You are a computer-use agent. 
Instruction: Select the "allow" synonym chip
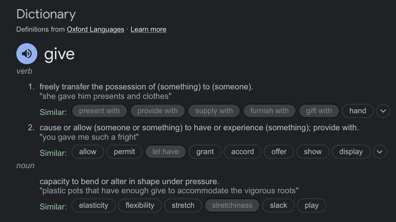click(x=88, y=152)
